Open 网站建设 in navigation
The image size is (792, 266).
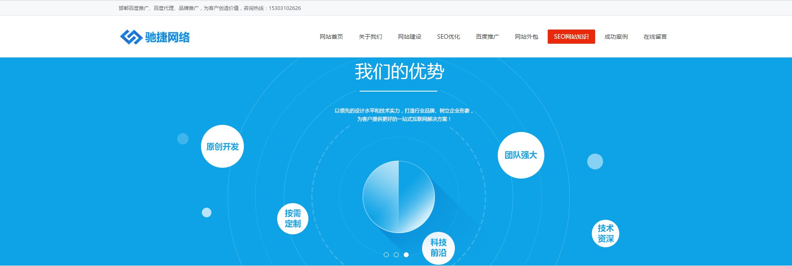pyautogui.click(x=410, y=37)
